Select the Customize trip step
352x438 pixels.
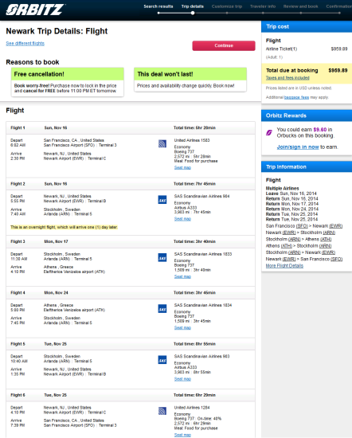[227, 6]
